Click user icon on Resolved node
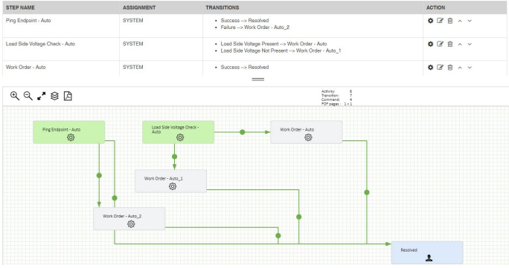This screenshot has width=509, height=268. pyautogui.click(x=429, y=258)
